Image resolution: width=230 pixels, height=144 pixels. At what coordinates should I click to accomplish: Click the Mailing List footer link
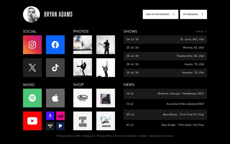[89, 136]
